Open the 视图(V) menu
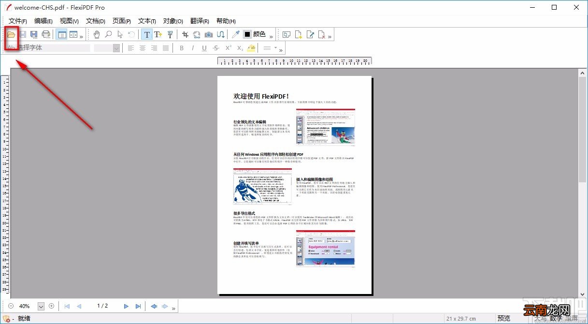 pos(69,21)
